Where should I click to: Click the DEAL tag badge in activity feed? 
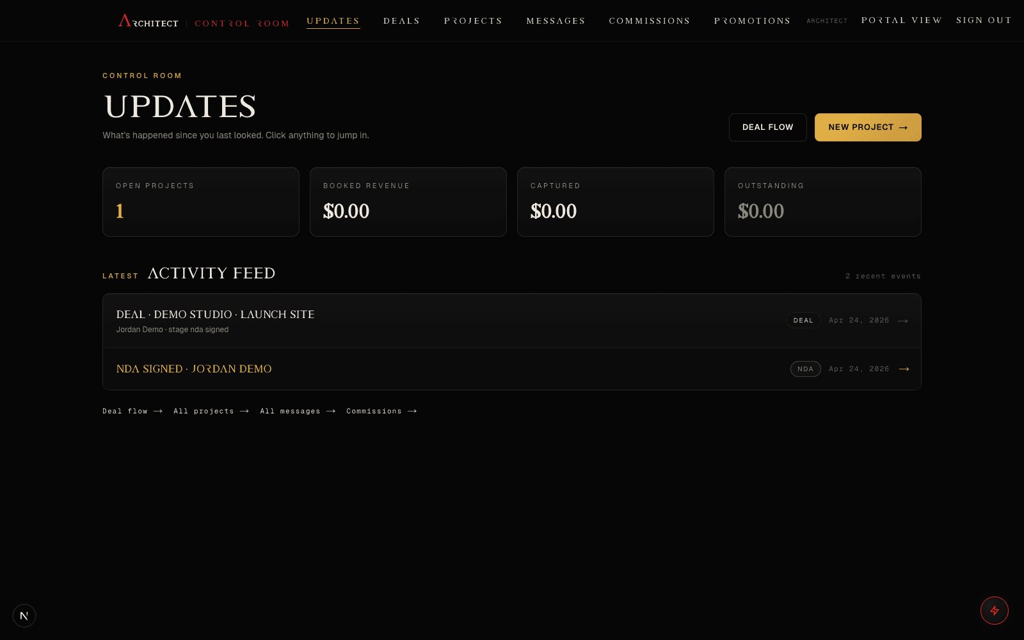point(803,321)
